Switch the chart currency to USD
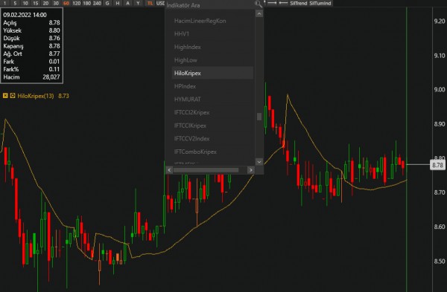 [x=160, y=4]
